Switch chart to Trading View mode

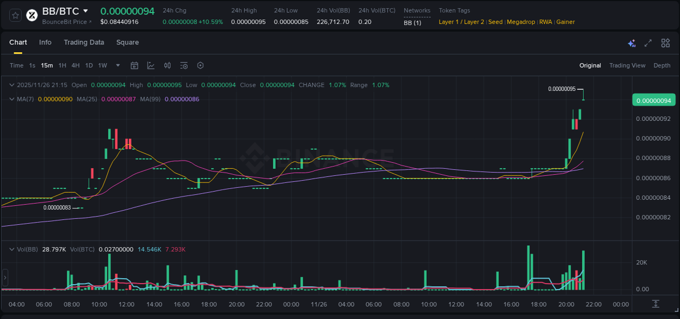coord(627,65)
